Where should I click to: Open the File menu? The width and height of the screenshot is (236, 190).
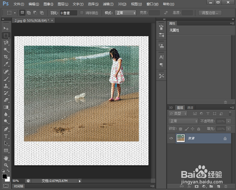point(19,4)
